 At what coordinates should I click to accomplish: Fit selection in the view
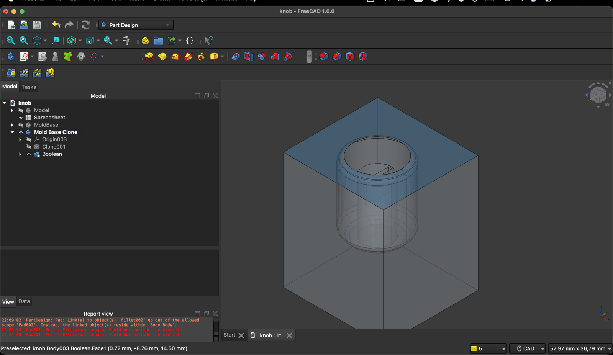24,41
